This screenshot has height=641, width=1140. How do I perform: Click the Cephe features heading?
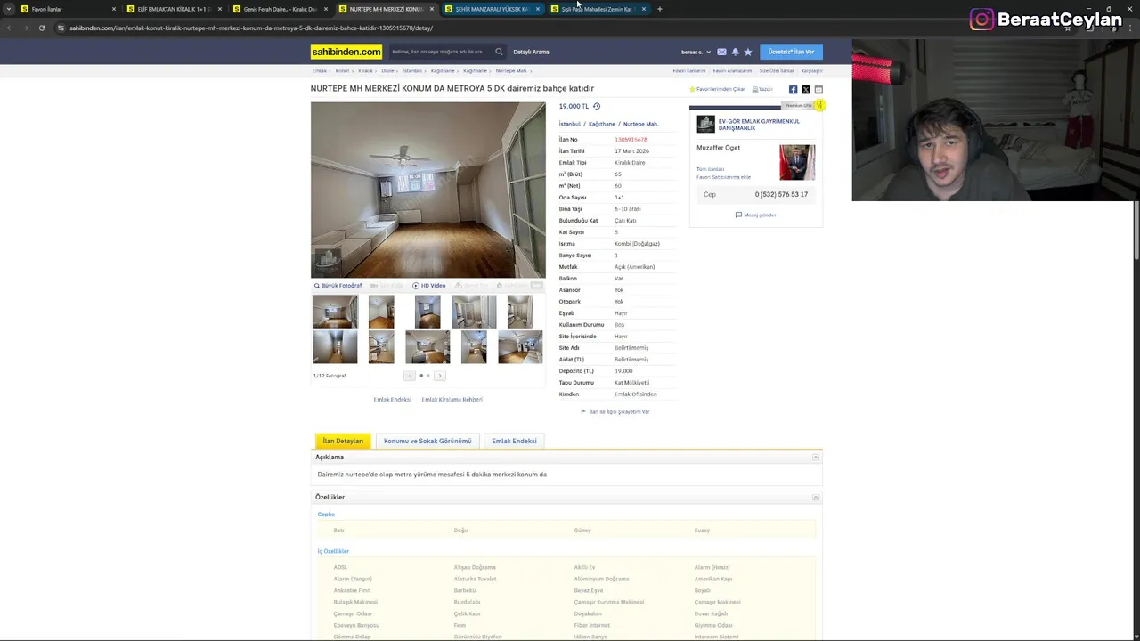(x=326, y=515)
